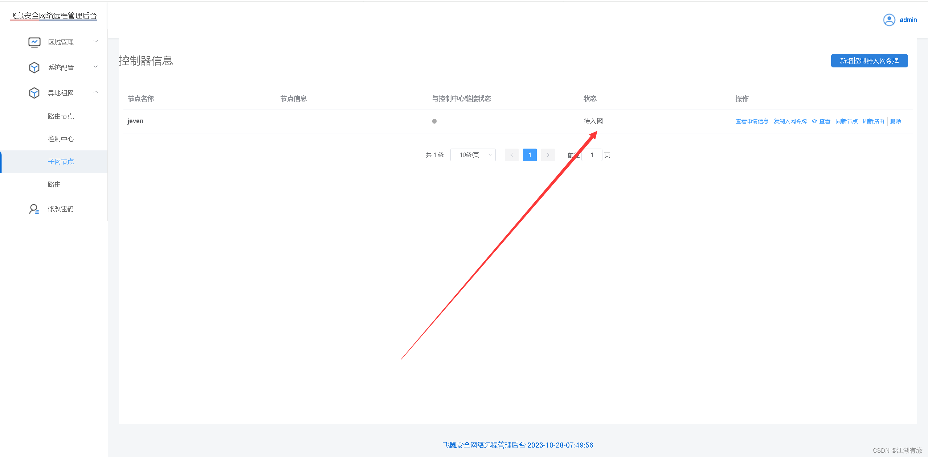Image resolution: width=928 pixels, height=457 pixels.
Task: Click the 区域管理 monitor icon
Action: (34, 42)
